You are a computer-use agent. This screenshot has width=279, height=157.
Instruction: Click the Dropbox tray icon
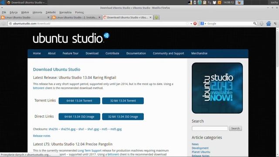(x=214, y=3)
